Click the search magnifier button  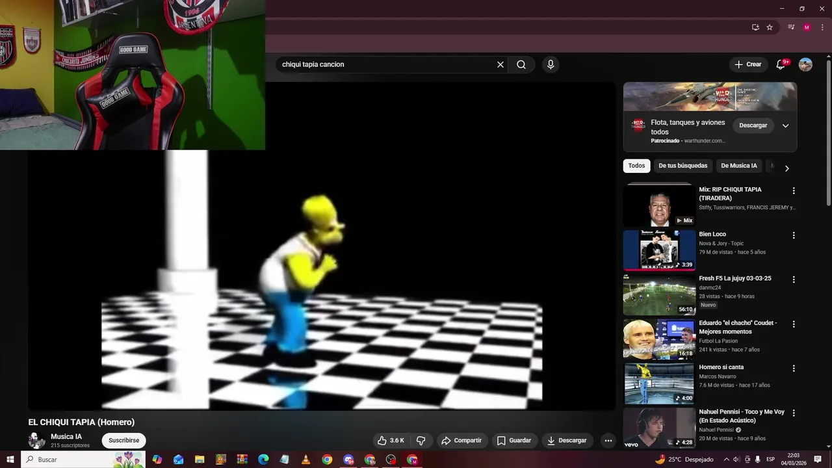pos(521,64)
